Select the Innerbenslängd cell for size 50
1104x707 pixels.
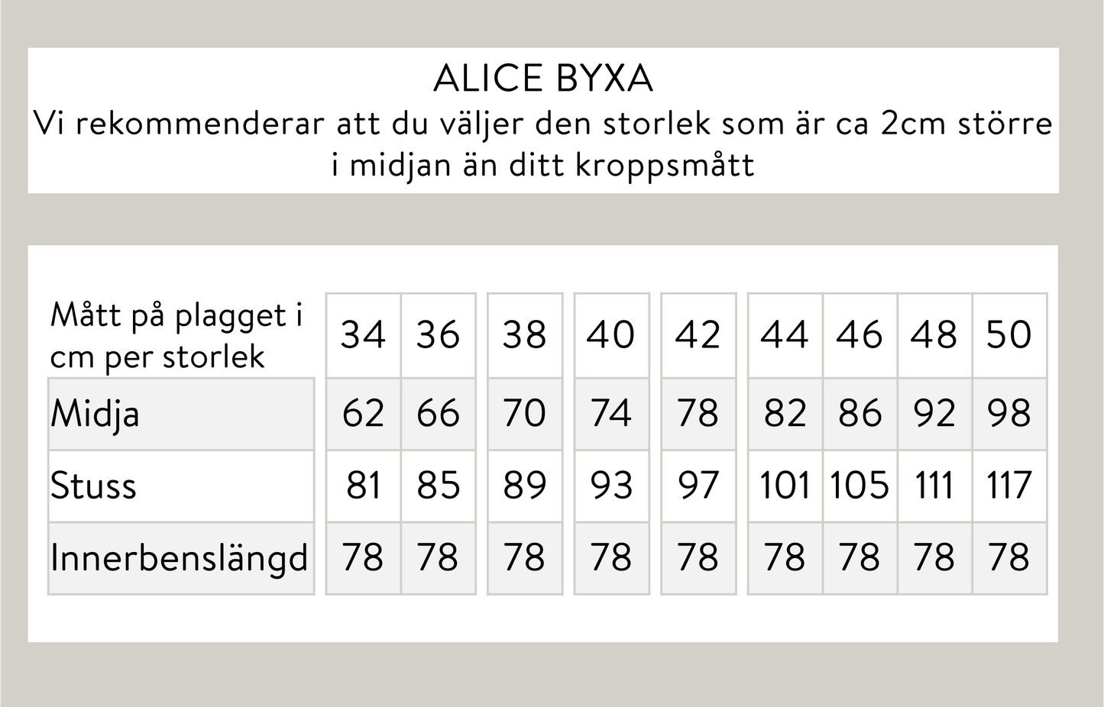pyautogui.click(x=1008, y=557)
